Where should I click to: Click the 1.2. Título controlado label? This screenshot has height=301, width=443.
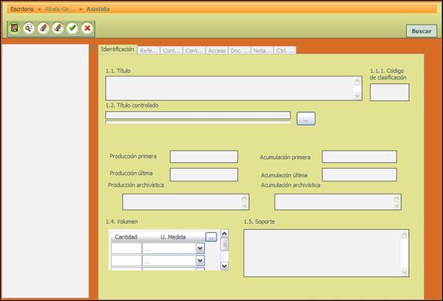tap(132, 105)
